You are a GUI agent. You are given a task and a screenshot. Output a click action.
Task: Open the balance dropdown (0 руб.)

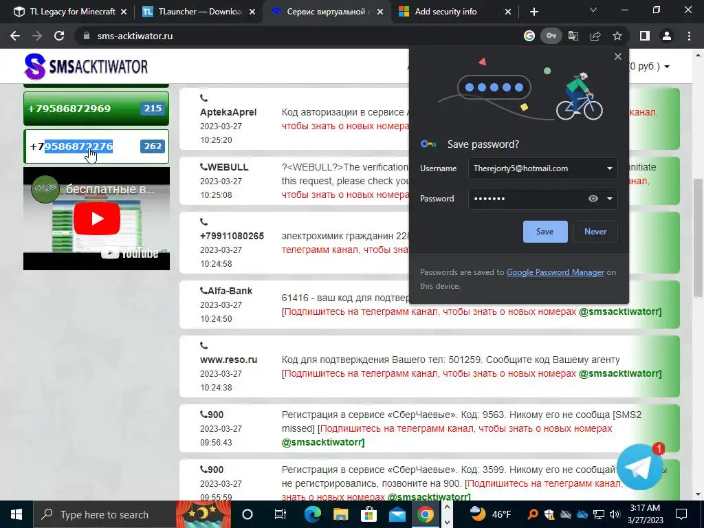[649, 67]
